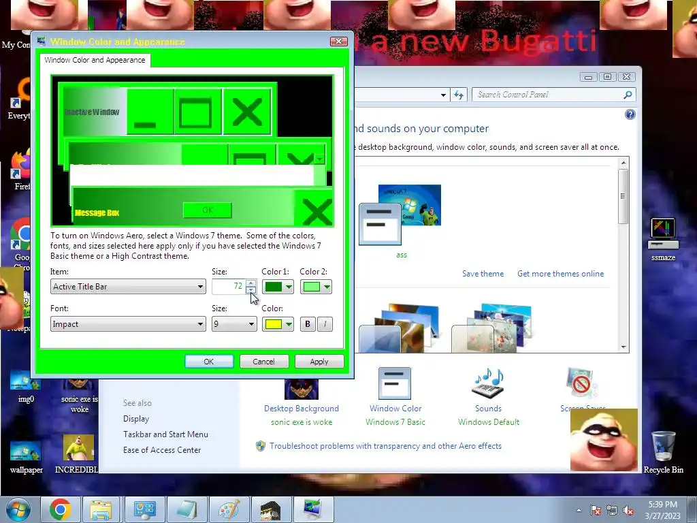Open Minecraft-head taskbar icon
The height and width of the screenshot is (523, 697).
pyautogui.click(x=271, y=509)
